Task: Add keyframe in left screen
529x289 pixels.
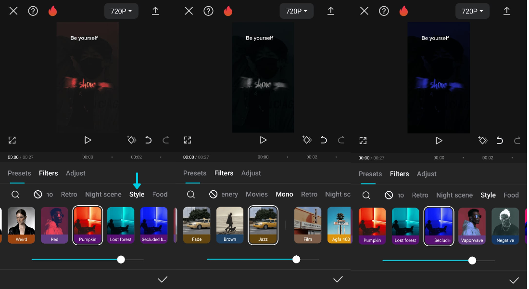Action: point(132,140)
